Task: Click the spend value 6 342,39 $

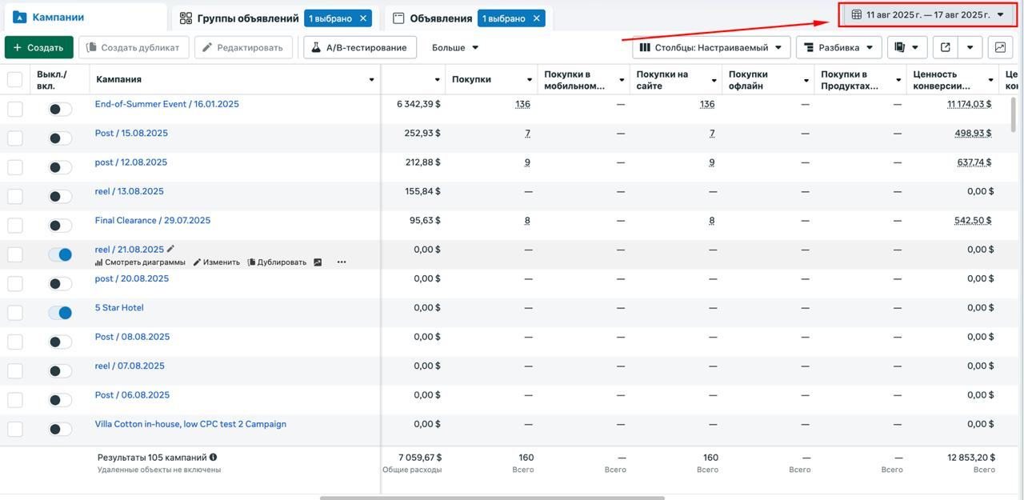Action: [x=418, y=104]
